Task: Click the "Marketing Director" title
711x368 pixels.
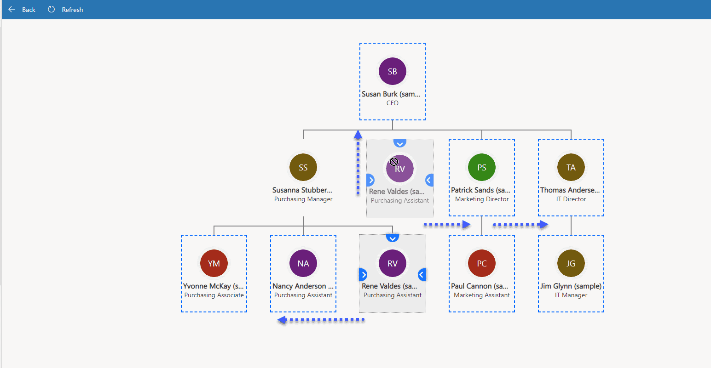Action: (482, 199)
